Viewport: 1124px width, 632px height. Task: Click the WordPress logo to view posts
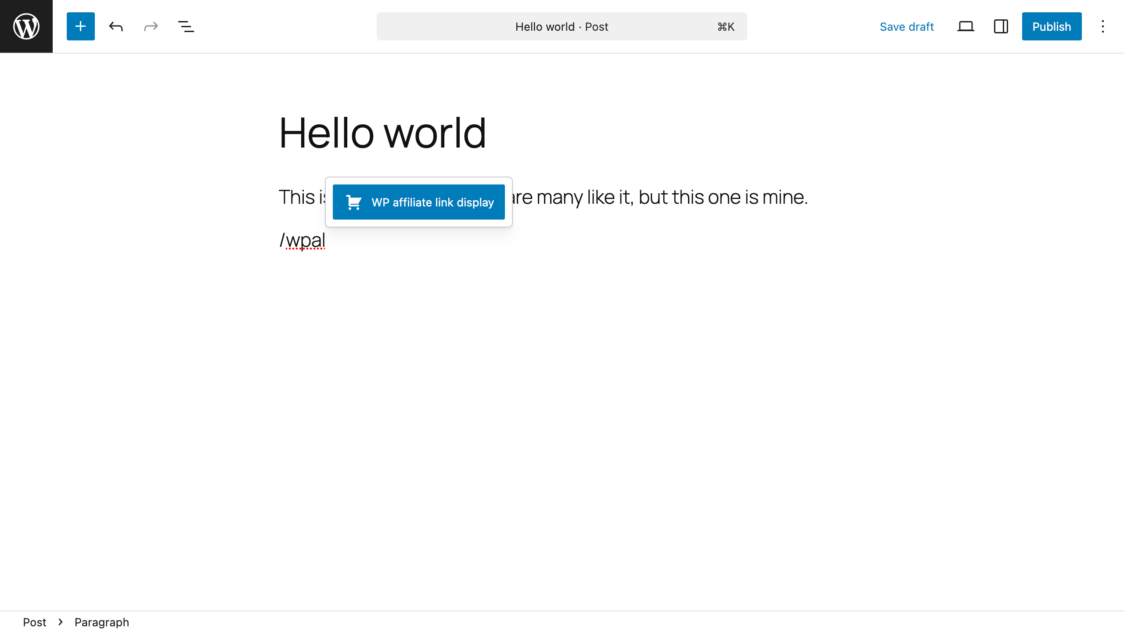tap(26, 26)
